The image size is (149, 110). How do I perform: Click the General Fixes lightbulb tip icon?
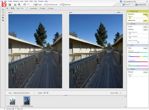tap(147, 11)
